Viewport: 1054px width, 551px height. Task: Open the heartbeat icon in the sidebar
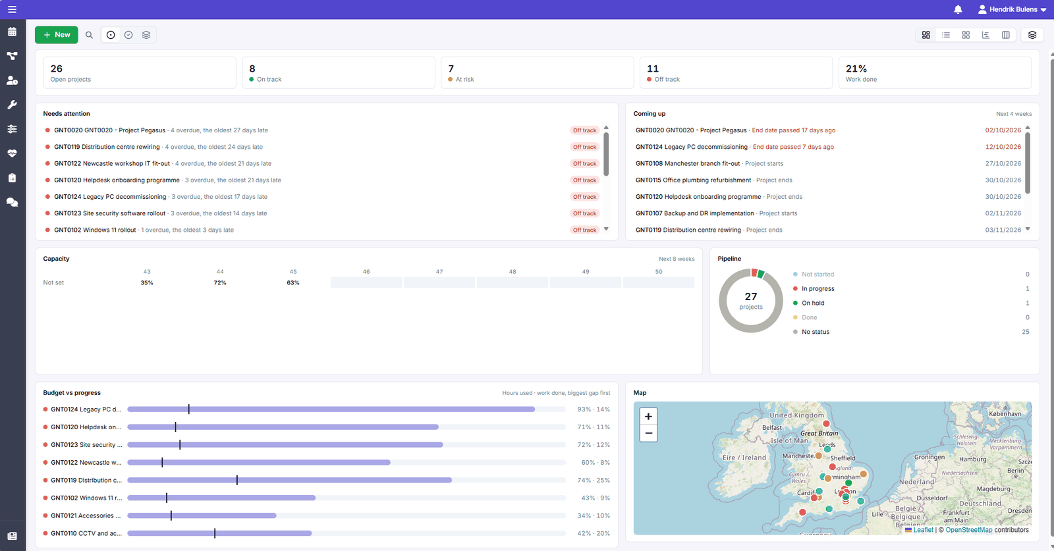pos(12,153)
